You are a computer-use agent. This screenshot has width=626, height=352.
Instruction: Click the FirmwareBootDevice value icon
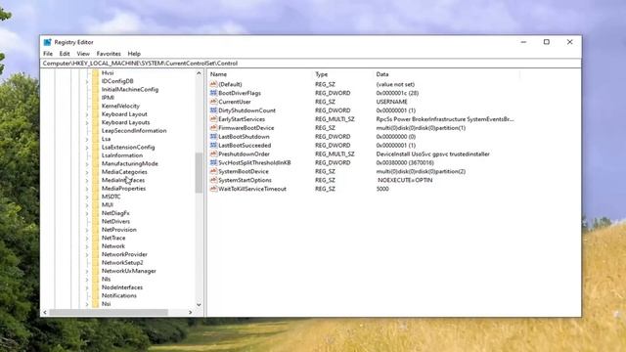point(213,128)
